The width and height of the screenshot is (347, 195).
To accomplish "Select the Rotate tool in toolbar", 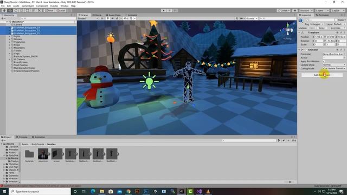I will [x=16, y=10].
